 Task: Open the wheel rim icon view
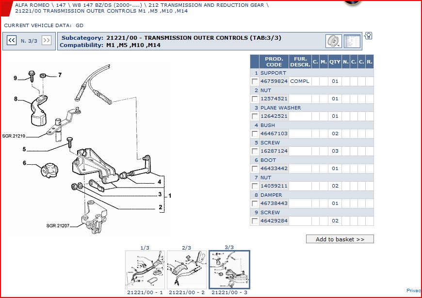pyautogui.click(x=333, y=41)
